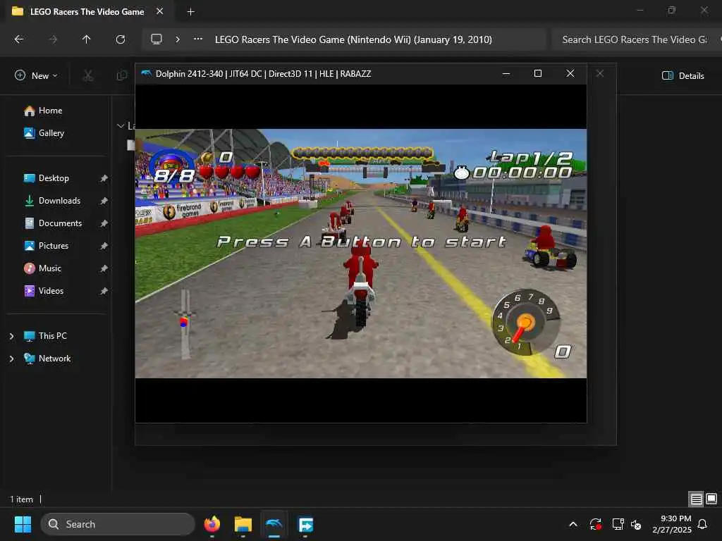The width and height of the screenshot is (722, 541).
Task: Click the vertical track progress bar
Action: click(x=185, y=324)
